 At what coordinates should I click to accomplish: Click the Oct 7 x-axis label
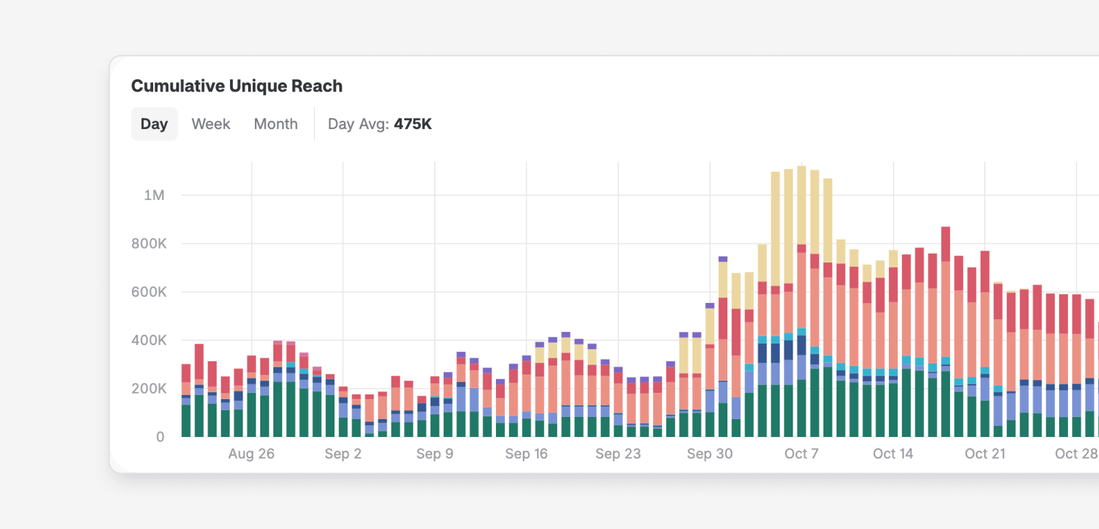click(802, 453)
